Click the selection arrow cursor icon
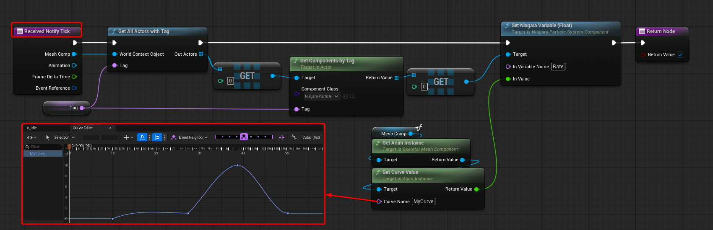The height and width of the screenshot is (230, 713). [x=47, y=137]
